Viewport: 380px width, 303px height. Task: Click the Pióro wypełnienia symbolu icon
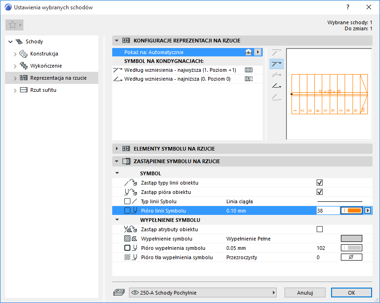pos(130,248)
